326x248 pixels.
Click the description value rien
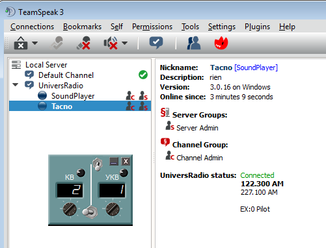tap(215, 77)
